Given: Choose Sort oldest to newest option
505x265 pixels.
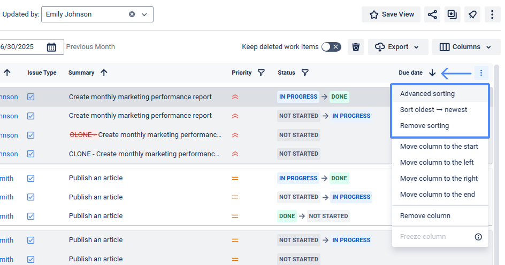Looking at the screenshot, I should 433,110.
